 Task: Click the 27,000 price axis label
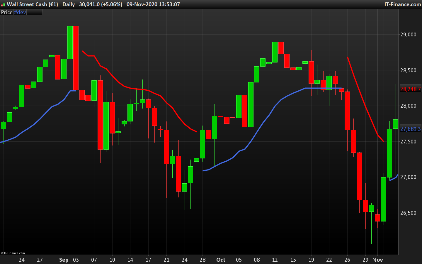[408, 177]
